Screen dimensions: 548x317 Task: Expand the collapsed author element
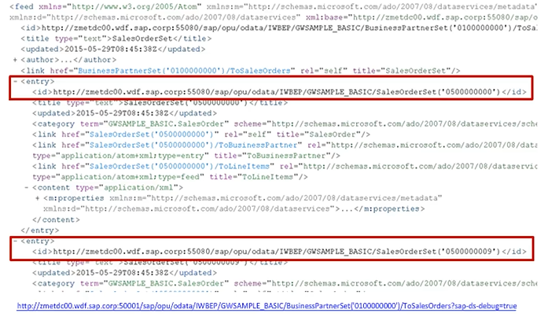coord(15,60)
